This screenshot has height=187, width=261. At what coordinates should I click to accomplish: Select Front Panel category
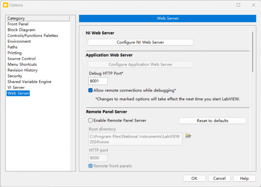tap(18, 24)
